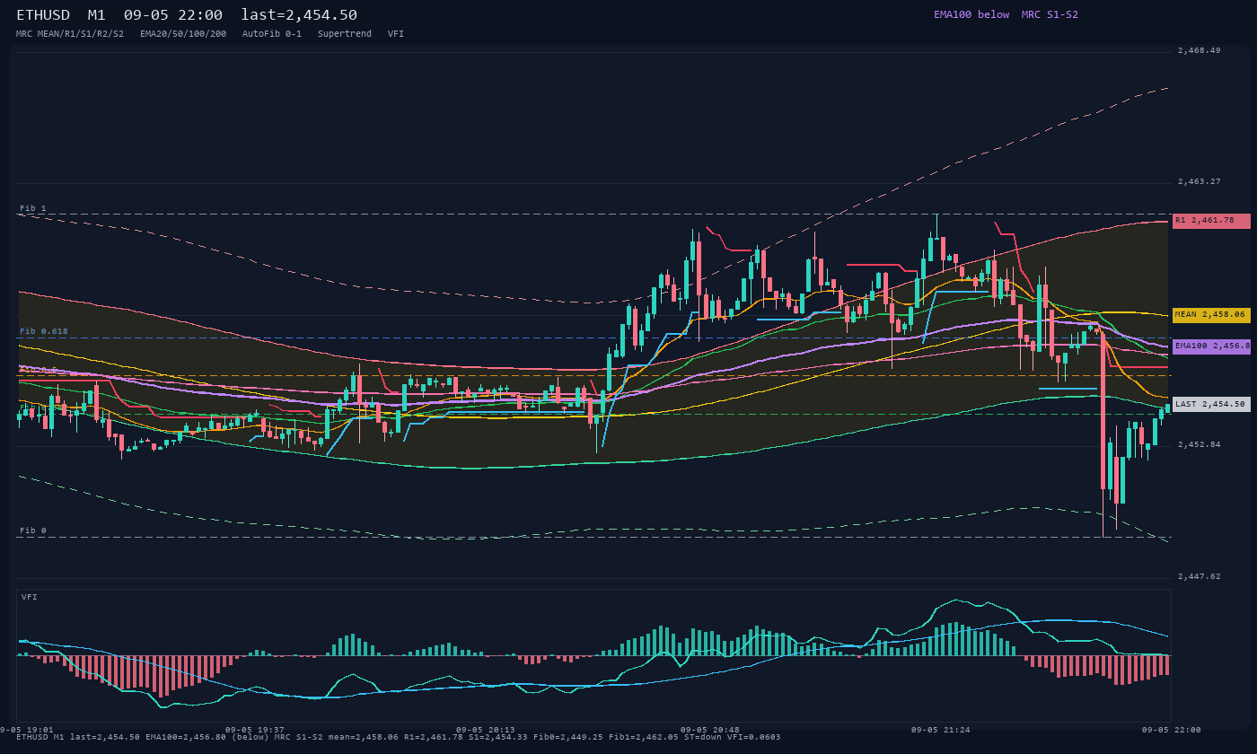Click the 'Fib 0.618' level label
This screenshot has height=754, width=1257.
44,331
